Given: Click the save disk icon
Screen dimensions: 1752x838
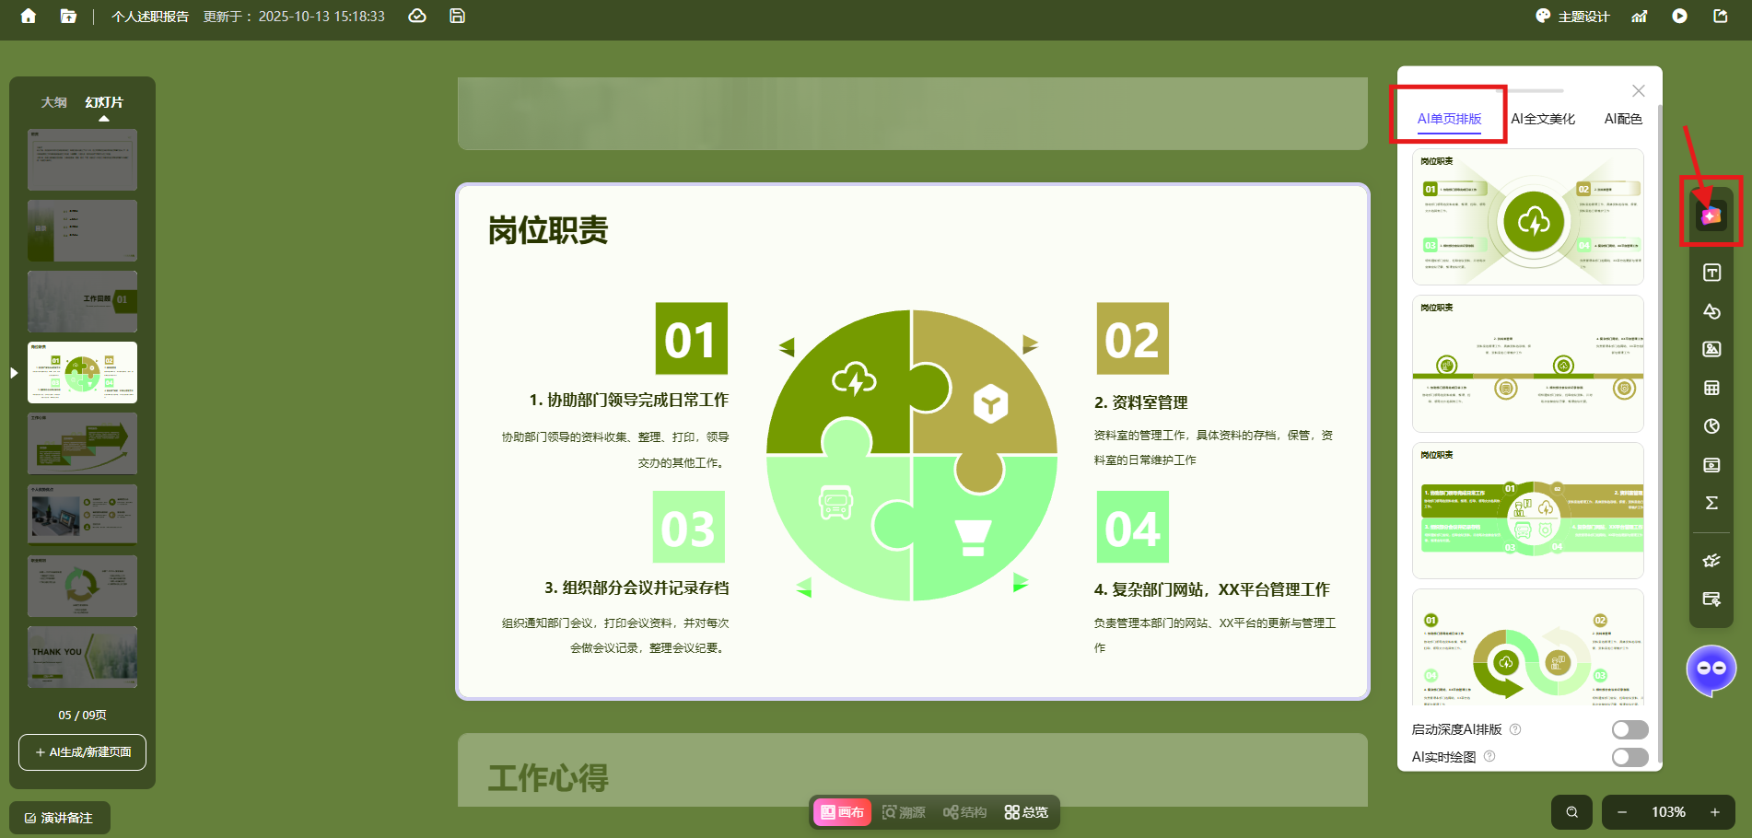Looking at the screenshot, I should pyautogui.click(x=457, y=16).
